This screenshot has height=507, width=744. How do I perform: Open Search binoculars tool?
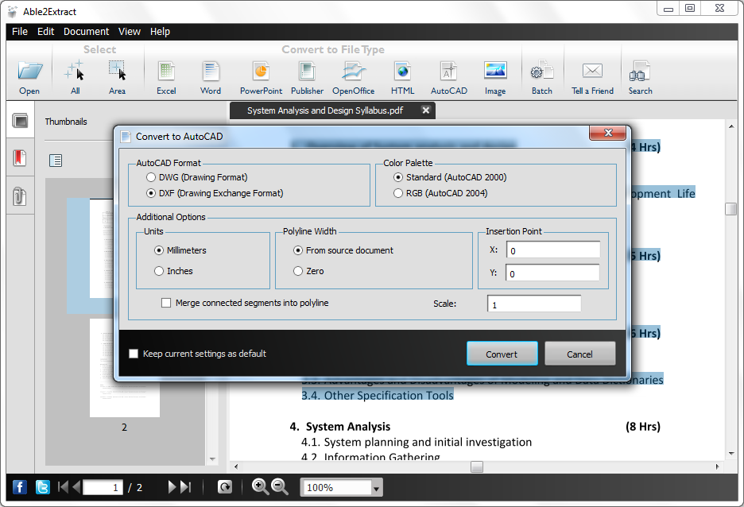(640, 72)
